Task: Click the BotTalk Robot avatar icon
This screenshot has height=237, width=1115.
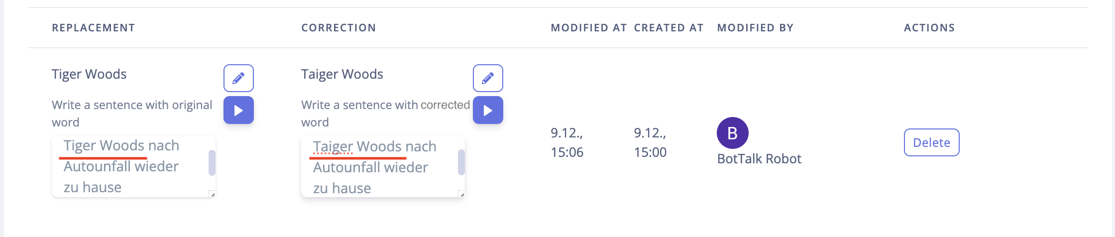Action: tap(732, 133)
